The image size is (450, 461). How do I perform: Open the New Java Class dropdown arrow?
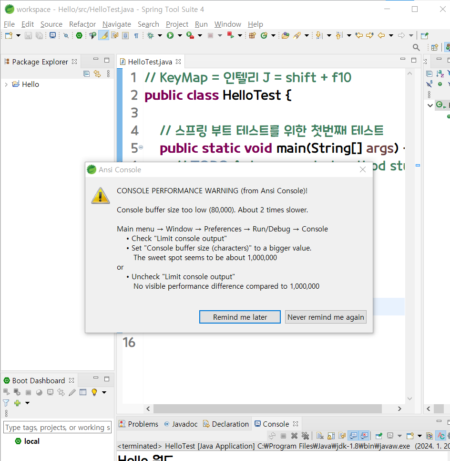[x=273, y=36]
